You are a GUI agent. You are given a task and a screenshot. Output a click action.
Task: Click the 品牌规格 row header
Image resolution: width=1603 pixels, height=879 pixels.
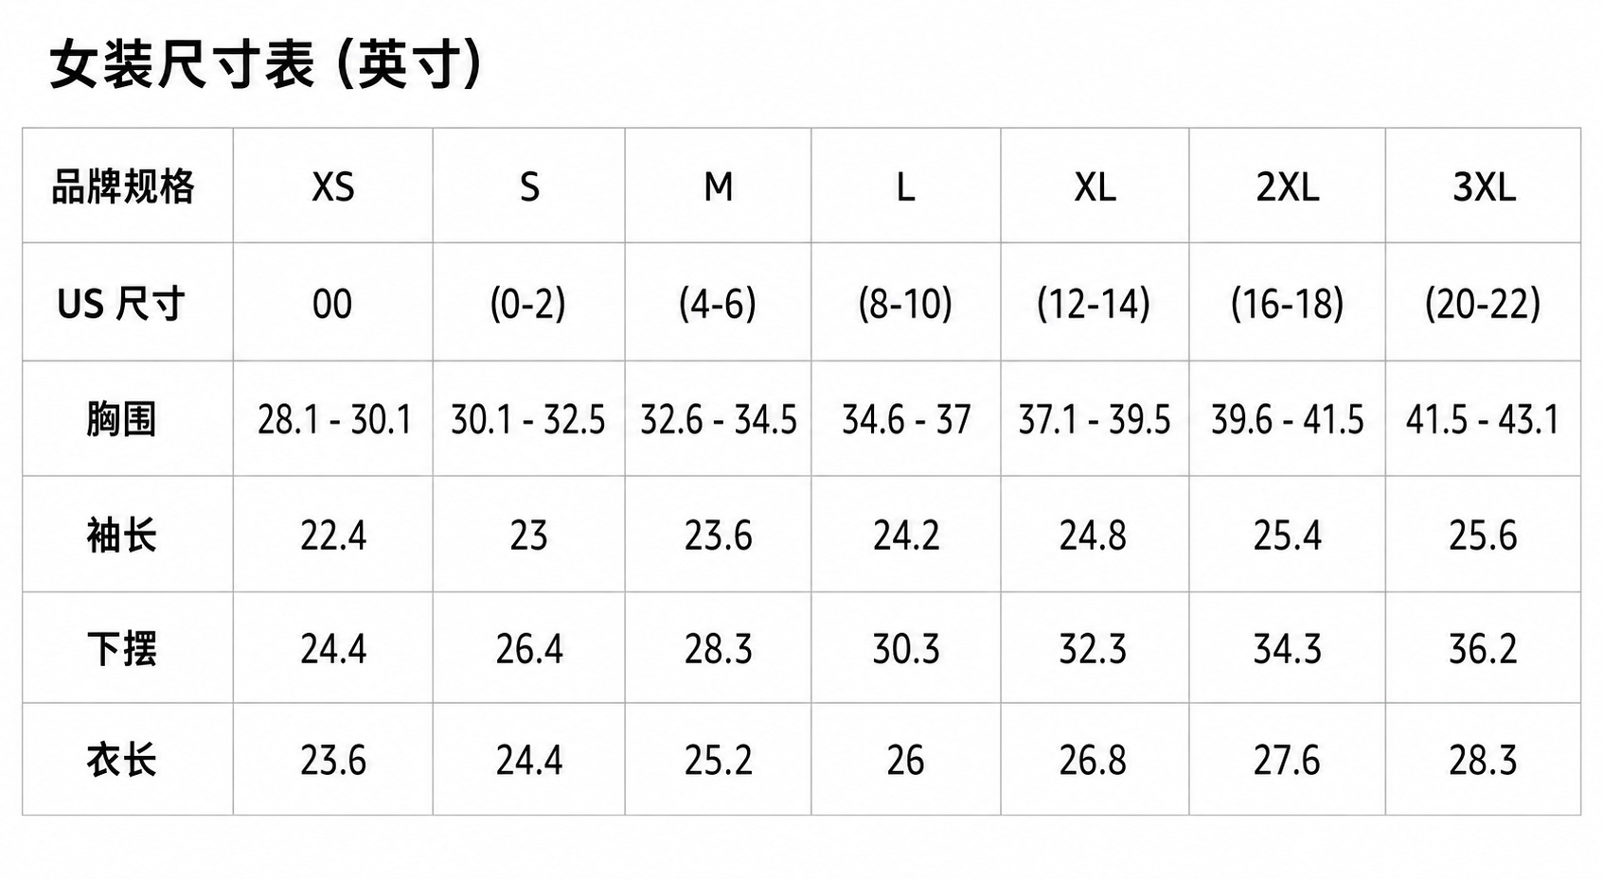tap(123, 186)
